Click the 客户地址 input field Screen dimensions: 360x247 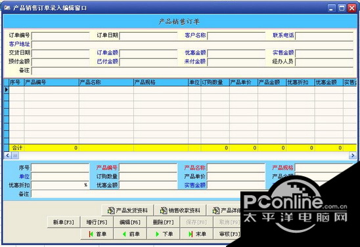(x=192, y=45)
